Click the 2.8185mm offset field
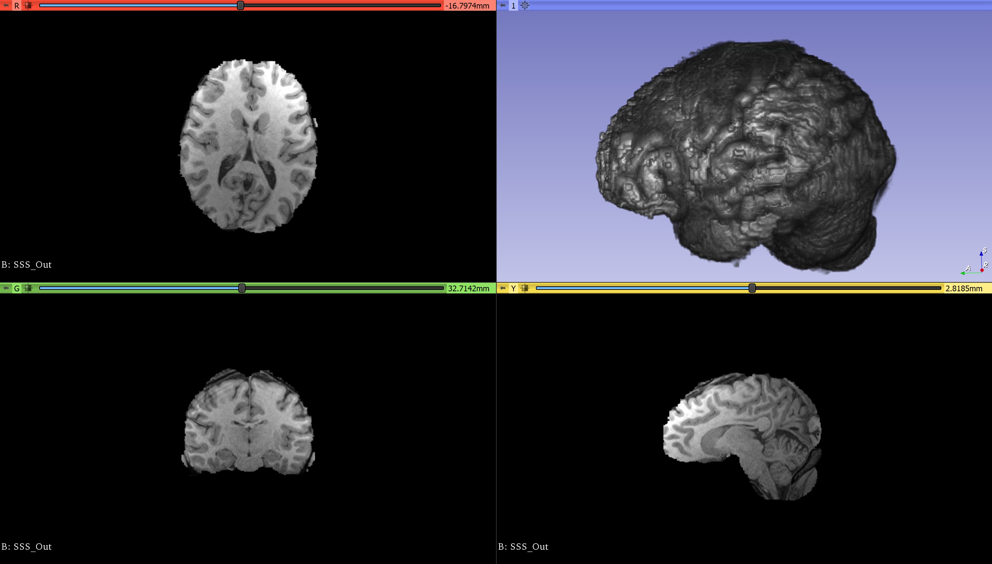Image resolution: width=992 pixels, height=564 pixels. [x=964, y=288]
